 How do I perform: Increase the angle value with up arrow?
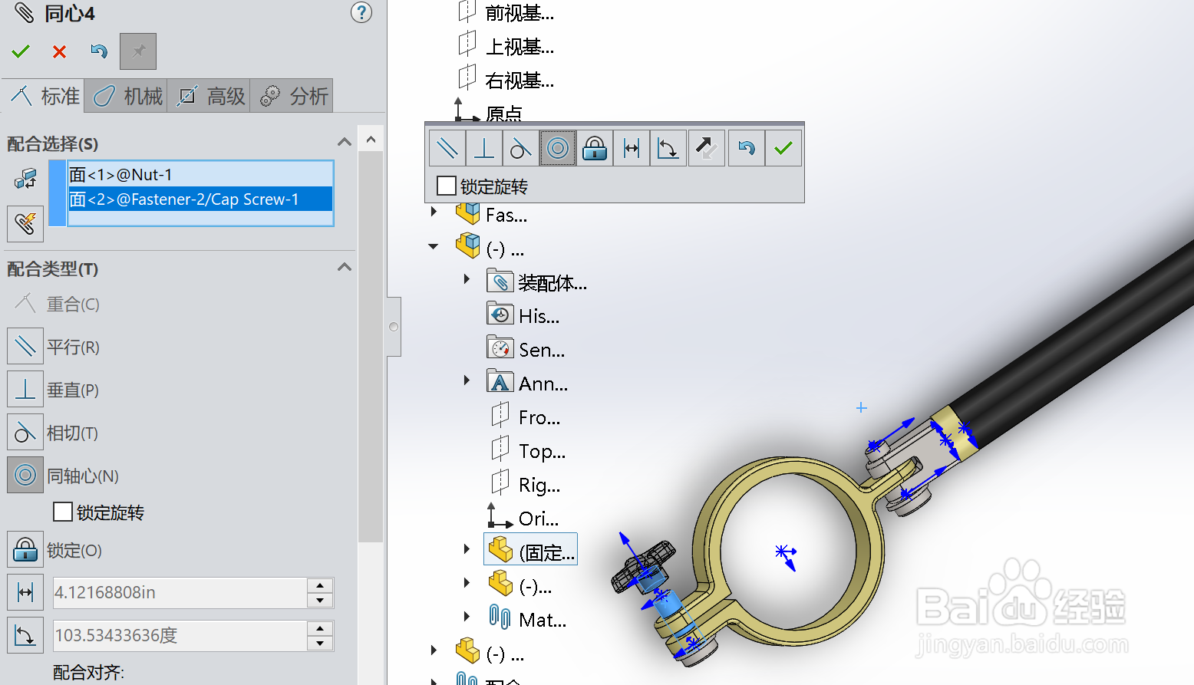pos(320,628)
